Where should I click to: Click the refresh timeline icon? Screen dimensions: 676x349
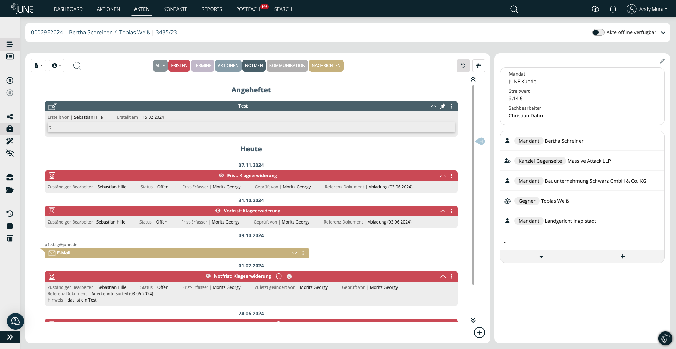(463, 66)
